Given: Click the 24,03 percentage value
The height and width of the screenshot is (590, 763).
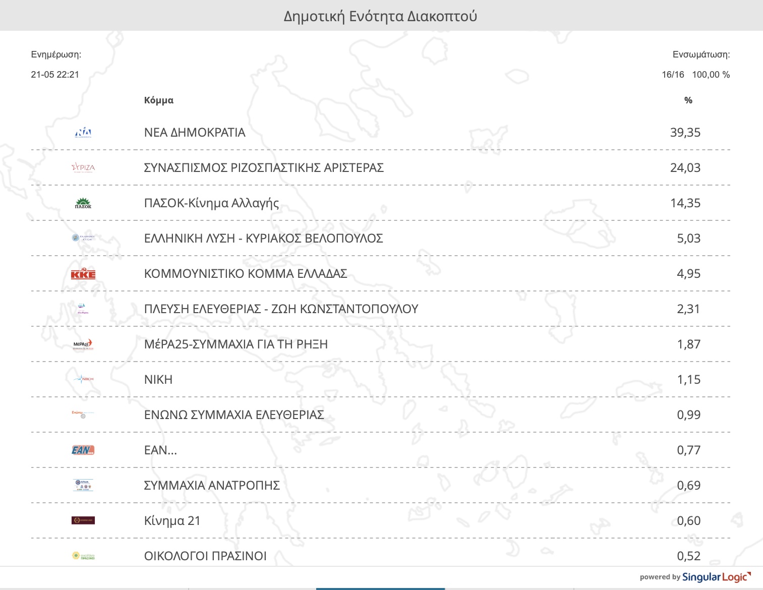Looking at the screenshot, I should [685, 168].
